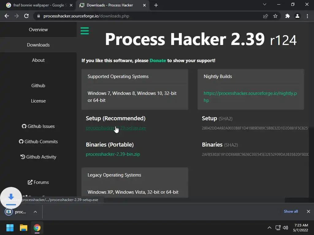
Task: Select the Downloads sidebar item
Action: [38, 45]
